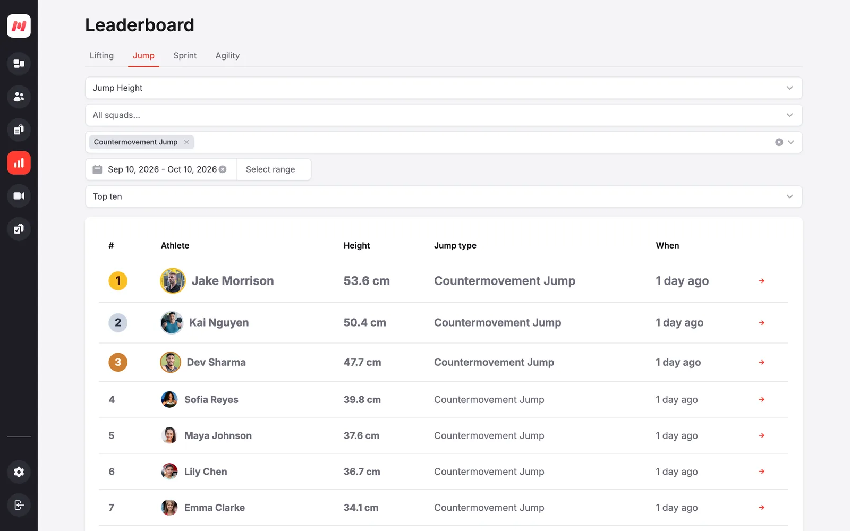Clear all jump type filters

pyautogui.click(x=779, y=142)
